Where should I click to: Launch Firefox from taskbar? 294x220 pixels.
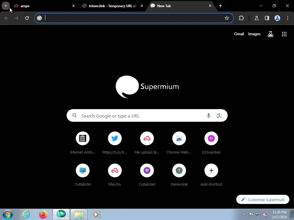pos(43,214)
